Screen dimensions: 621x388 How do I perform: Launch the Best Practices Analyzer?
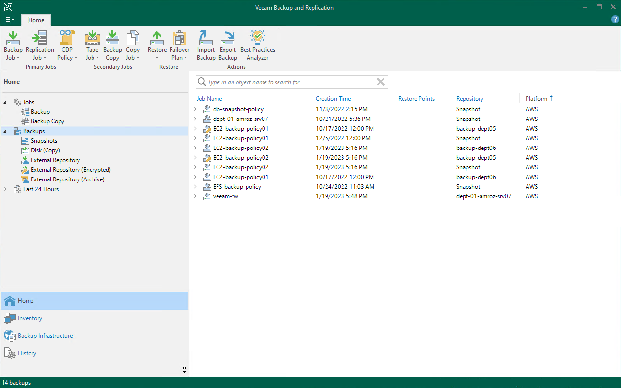(258, 45)
